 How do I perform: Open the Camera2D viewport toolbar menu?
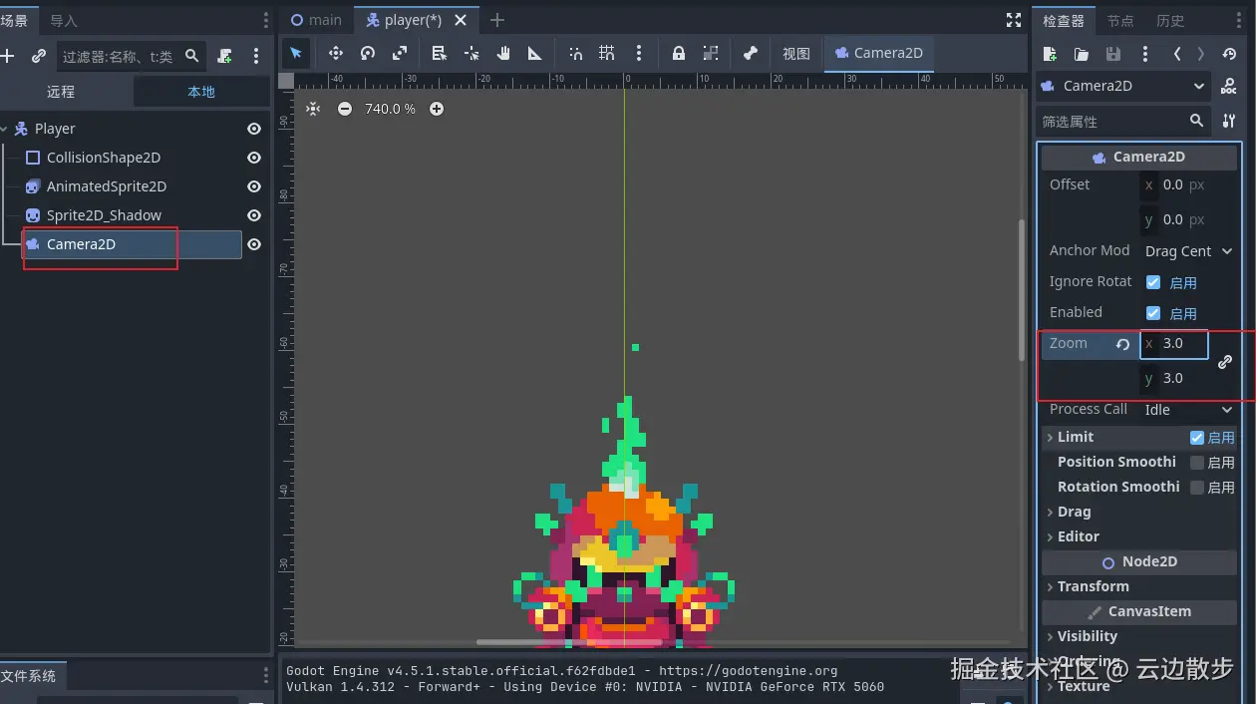point(879,53)
